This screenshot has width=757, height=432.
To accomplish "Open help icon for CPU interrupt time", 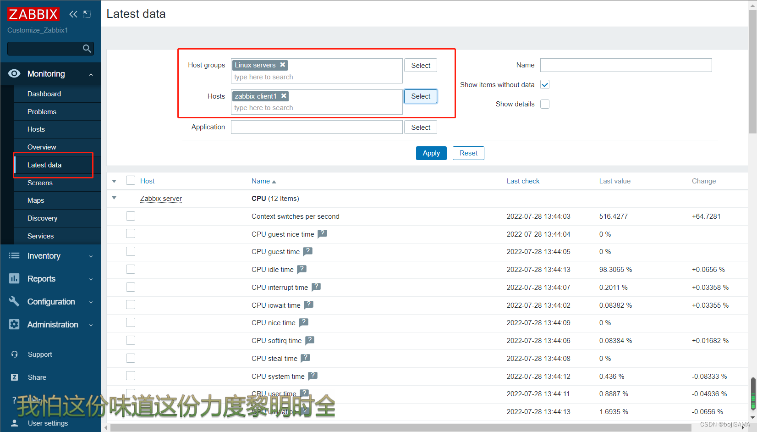I will tap(316, 287).
